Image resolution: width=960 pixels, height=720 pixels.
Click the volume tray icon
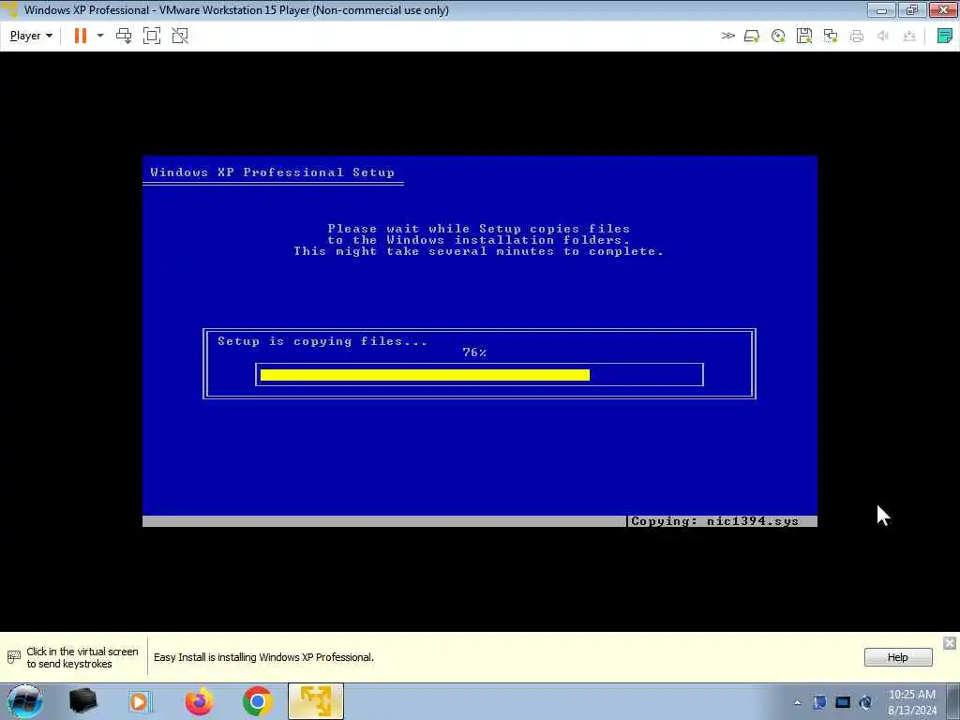865,702
